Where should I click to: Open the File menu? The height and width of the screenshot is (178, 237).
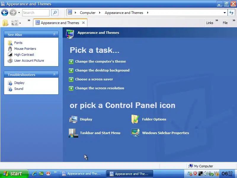[225, 23]
